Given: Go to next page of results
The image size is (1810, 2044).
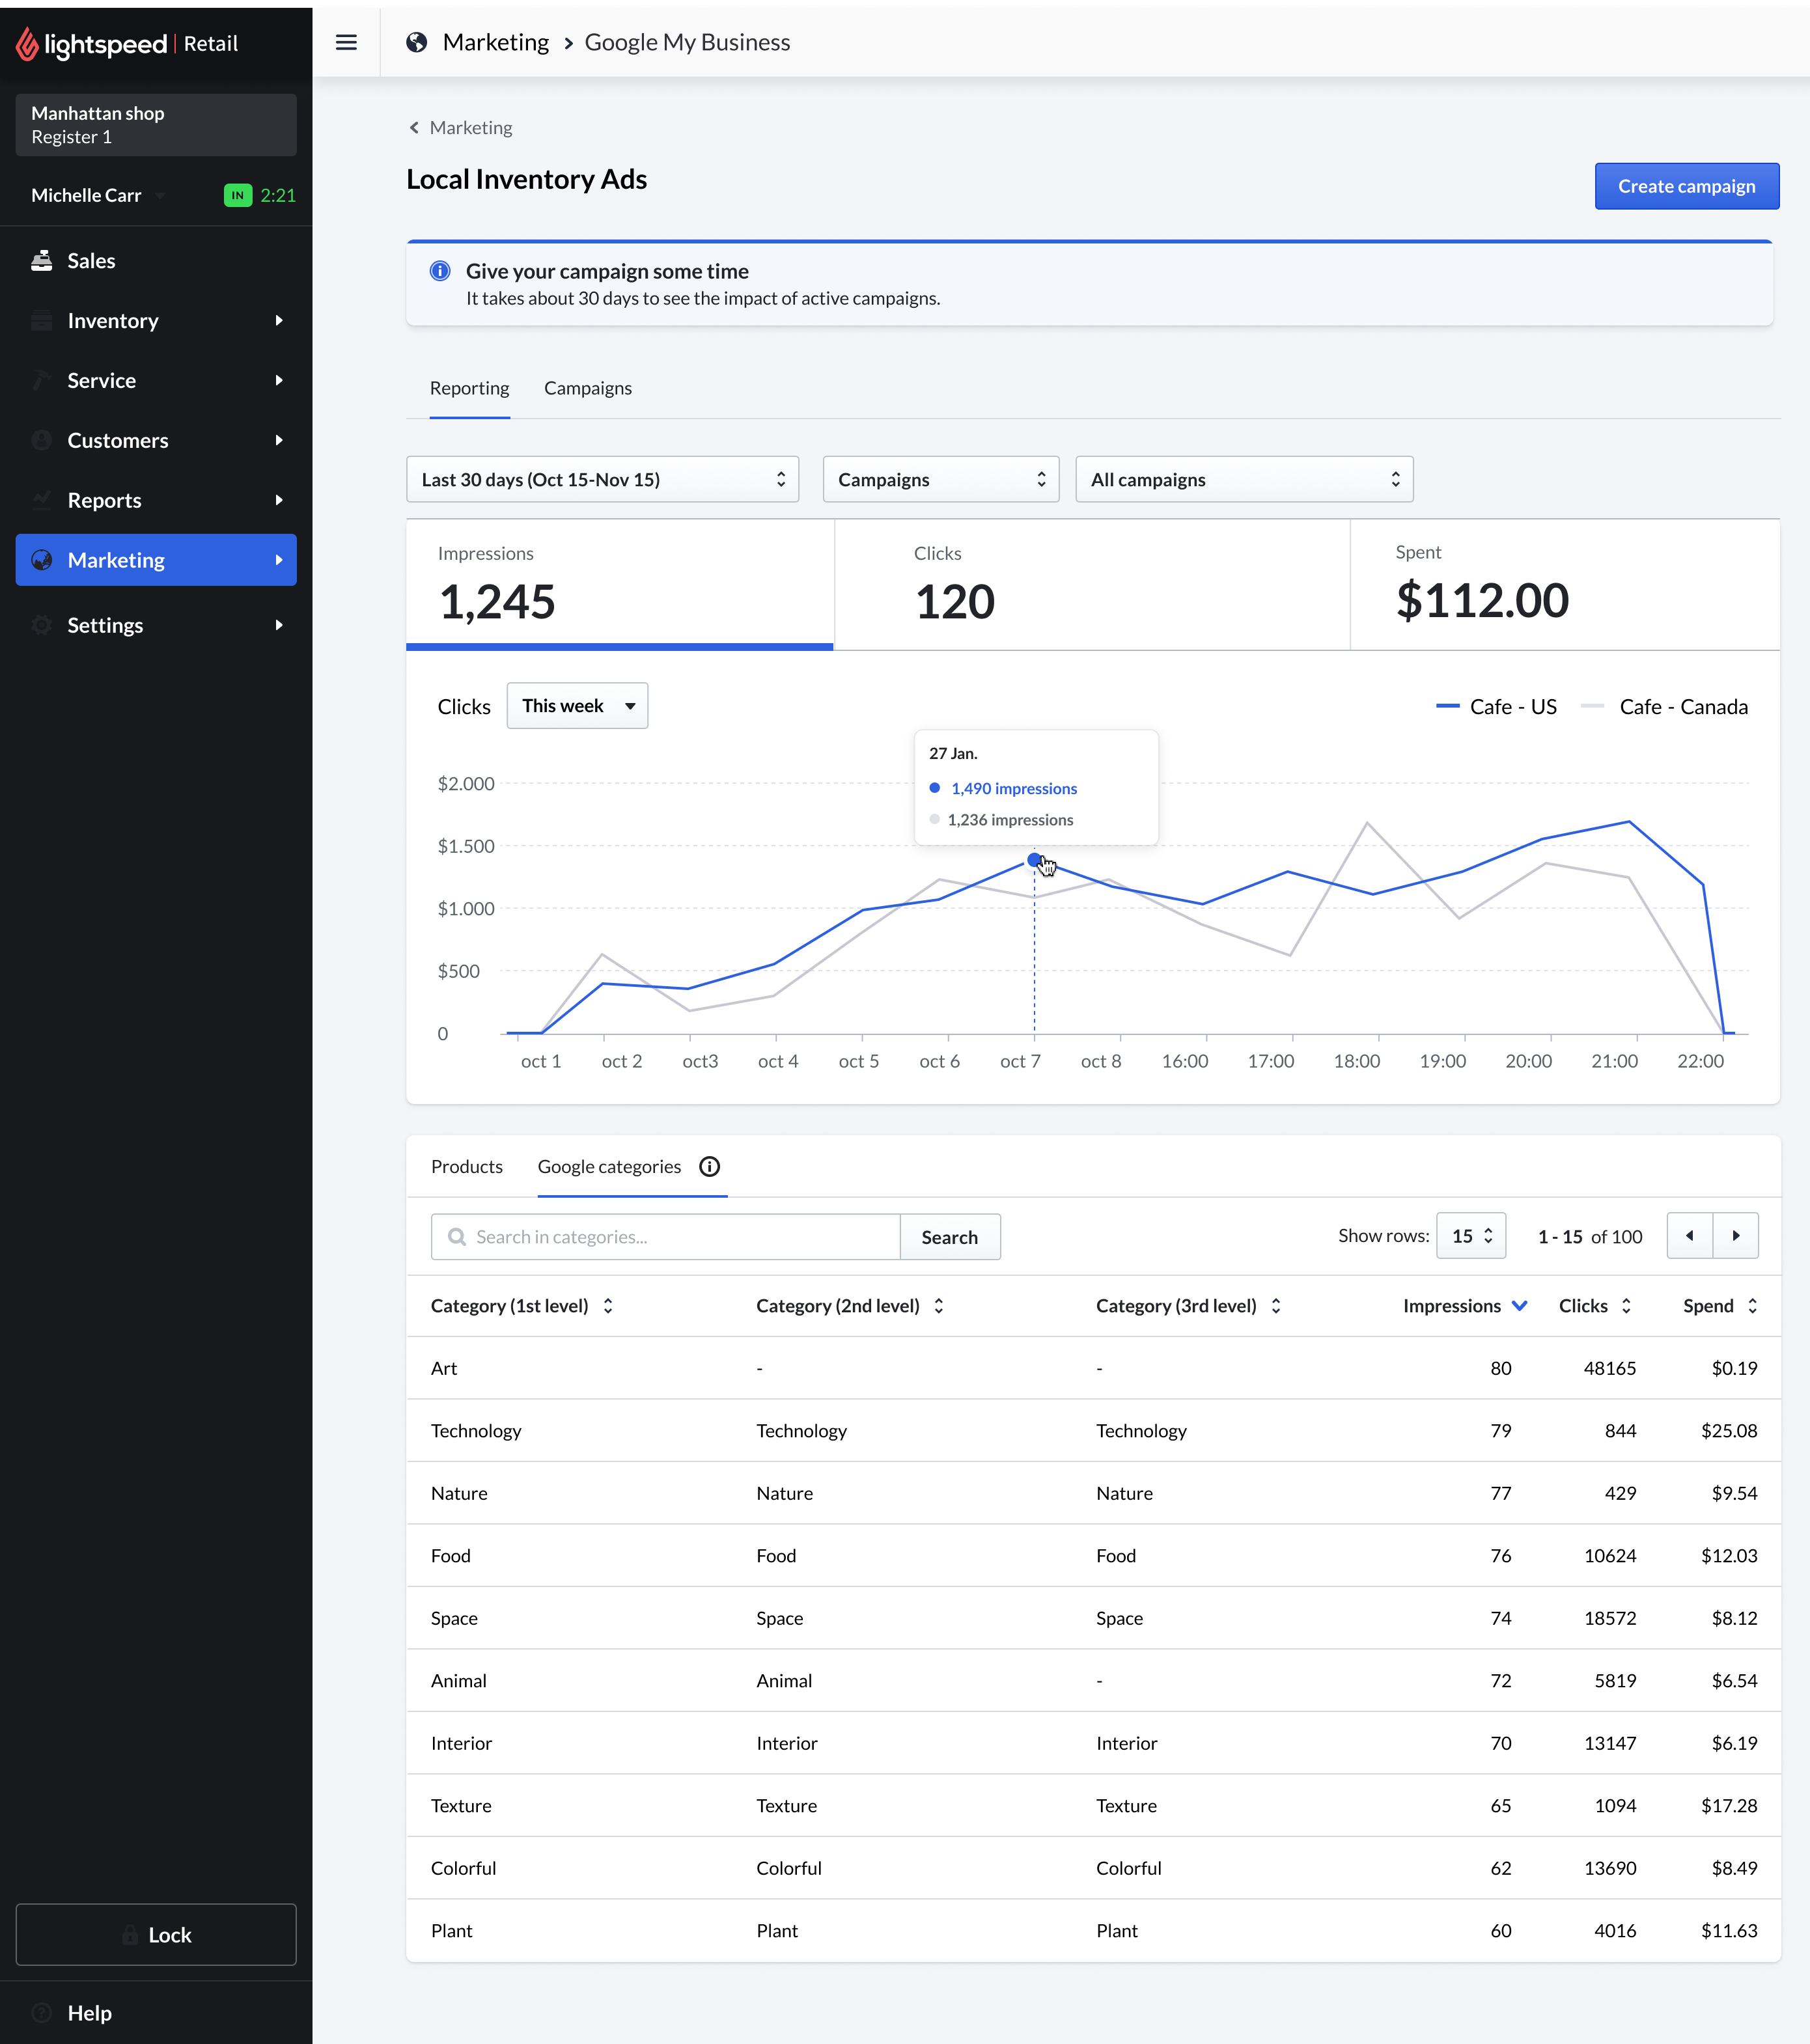Looking at the screenshot, I should [1736, 1236].
